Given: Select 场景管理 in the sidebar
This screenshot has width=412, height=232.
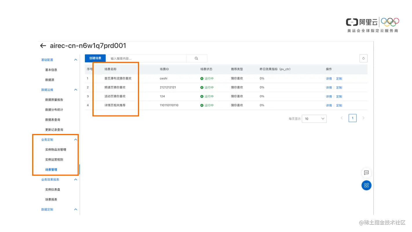Looking at the screenshot, I should coord(51,170).
